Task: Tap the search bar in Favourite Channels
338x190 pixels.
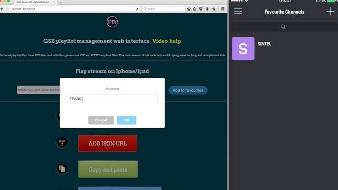Action: (x=284, y=27)
